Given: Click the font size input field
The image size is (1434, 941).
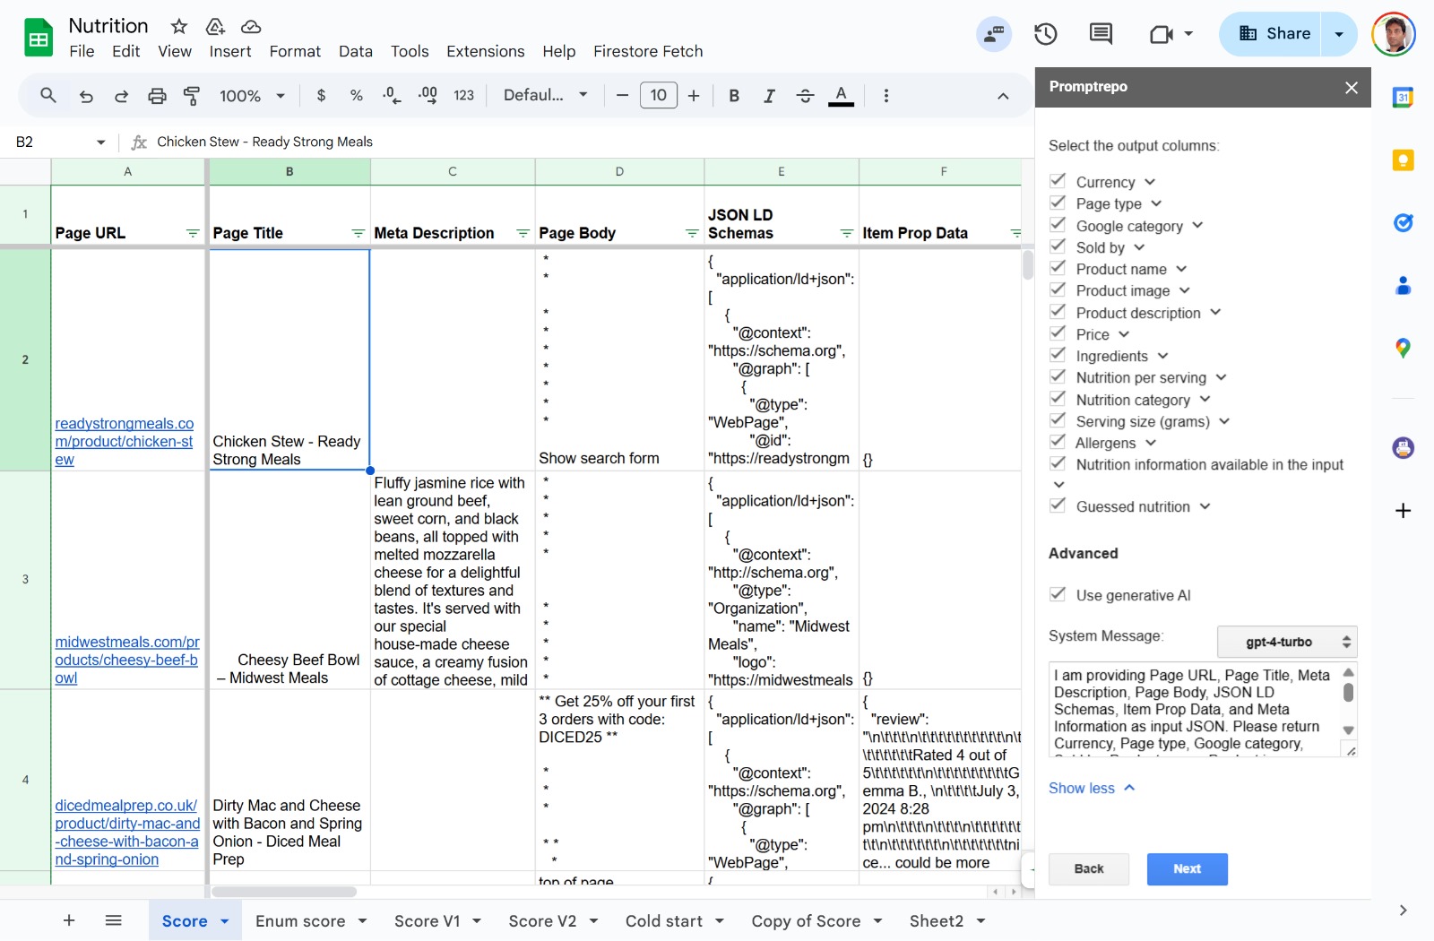Looking at the screenshot, I should 658,96.
